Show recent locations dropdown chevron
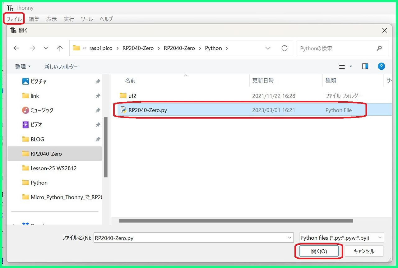Viewport: 398px width, 268px height. 46,48
